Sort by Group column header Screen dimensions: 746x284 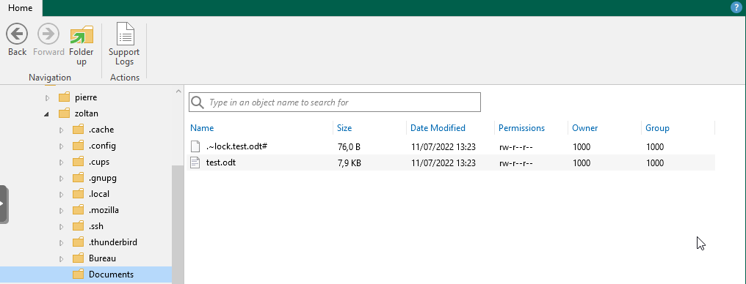657,128
